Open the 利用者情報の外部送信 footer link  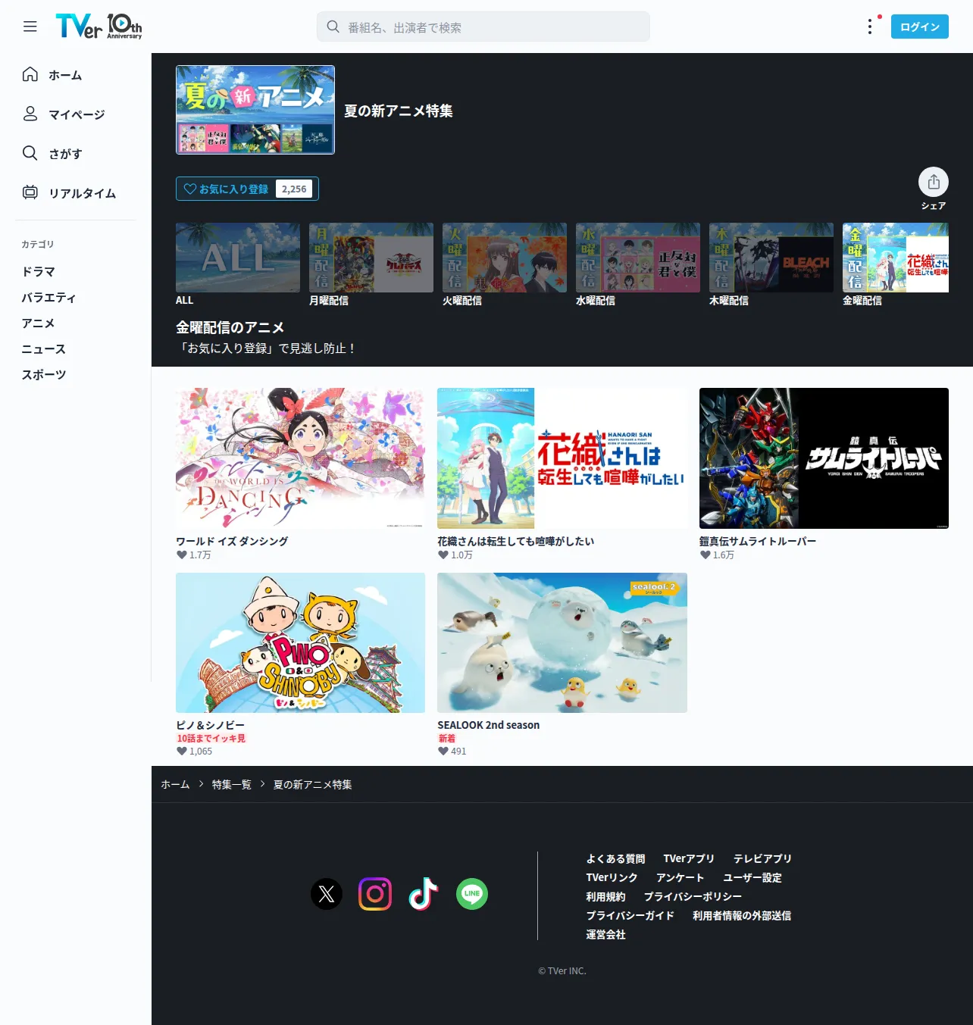coord(742,915)
